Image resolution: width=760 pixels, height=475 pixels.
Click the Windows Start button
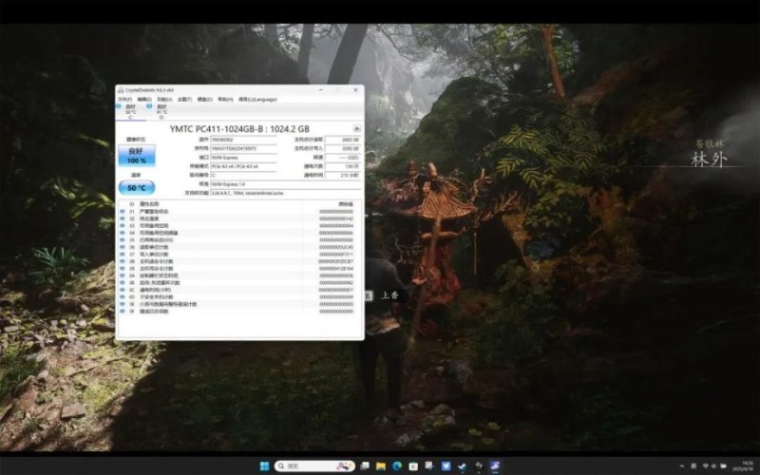tap(263, 466)
